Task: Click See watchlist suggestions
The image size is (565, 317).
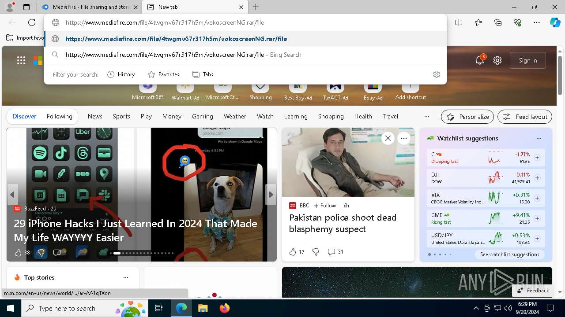Action: click(x=509, y=254)
